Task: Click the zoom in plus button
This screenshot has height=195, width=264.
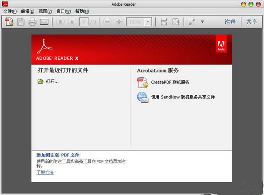Action: coord(119,22)
